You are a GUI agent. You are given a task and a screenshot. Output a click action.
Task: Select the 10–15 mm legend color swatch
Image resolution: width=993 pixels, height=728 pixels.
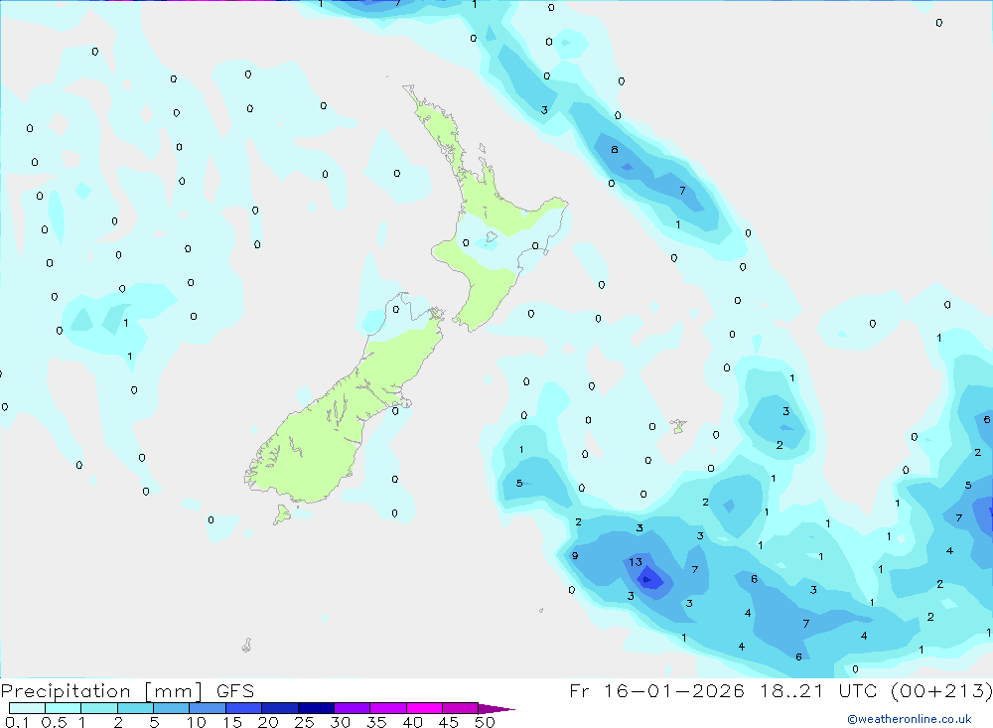208,708
